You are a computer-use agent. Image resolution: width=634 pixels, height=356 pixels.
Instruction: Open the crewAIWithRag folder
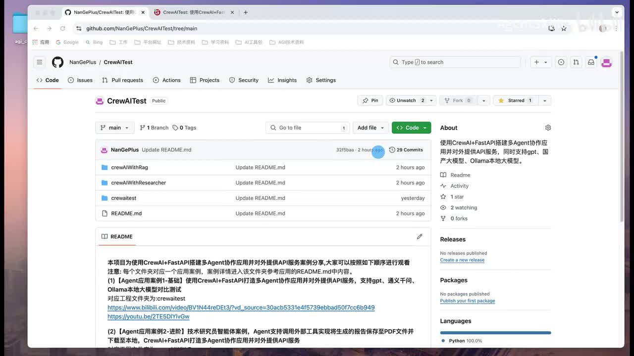tap(129, 168)
